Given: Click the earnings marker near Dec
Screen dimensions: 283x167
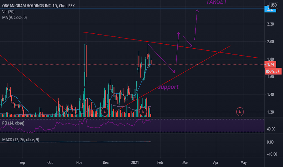Looking at the screenshot, I should click(x=105, y=111).
